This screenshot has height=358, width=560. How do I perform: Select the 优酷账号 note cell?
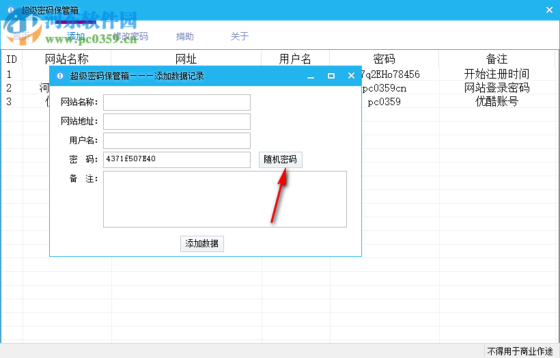pyautogui.click(x=496, y=102)
